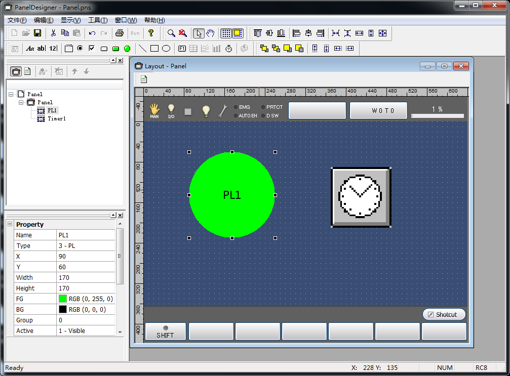
Task: Select the Hand pan tool
Action: click(211, 33)
